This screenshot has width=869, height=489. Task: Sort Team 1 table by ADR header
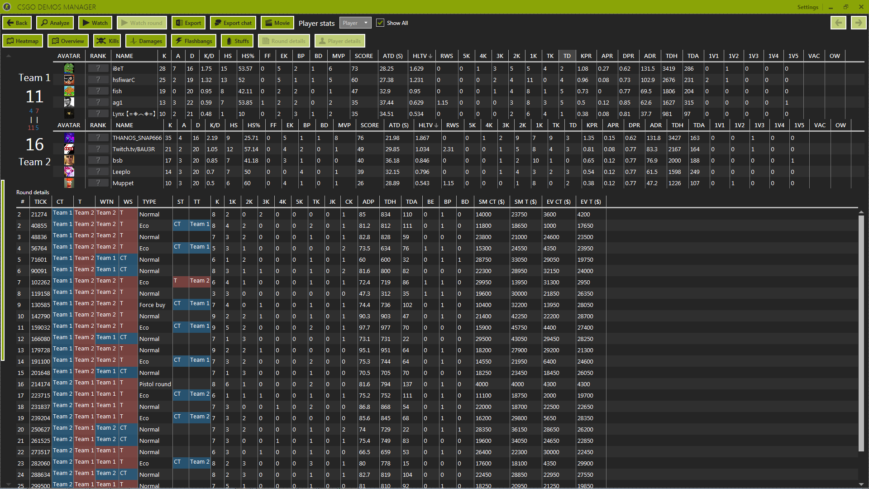pos(650,56)
